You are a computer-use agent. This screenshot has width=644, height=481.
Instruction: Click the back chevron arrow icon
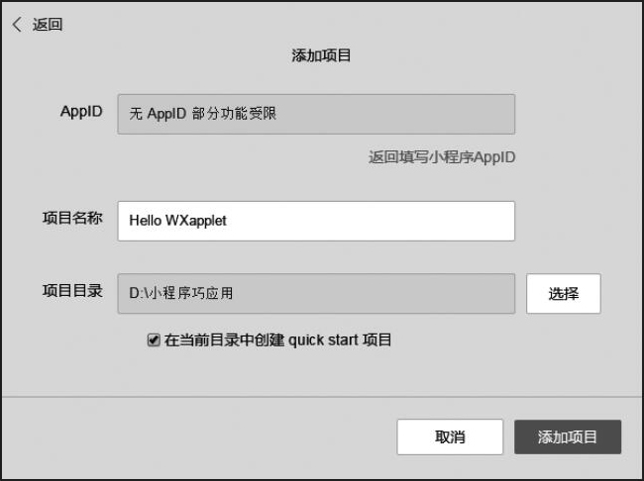click(17, 25)
